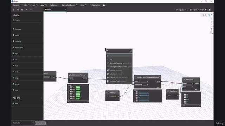225x126 pixels.
Task: Choose Exp from search results
Action: tap(119, 59)
